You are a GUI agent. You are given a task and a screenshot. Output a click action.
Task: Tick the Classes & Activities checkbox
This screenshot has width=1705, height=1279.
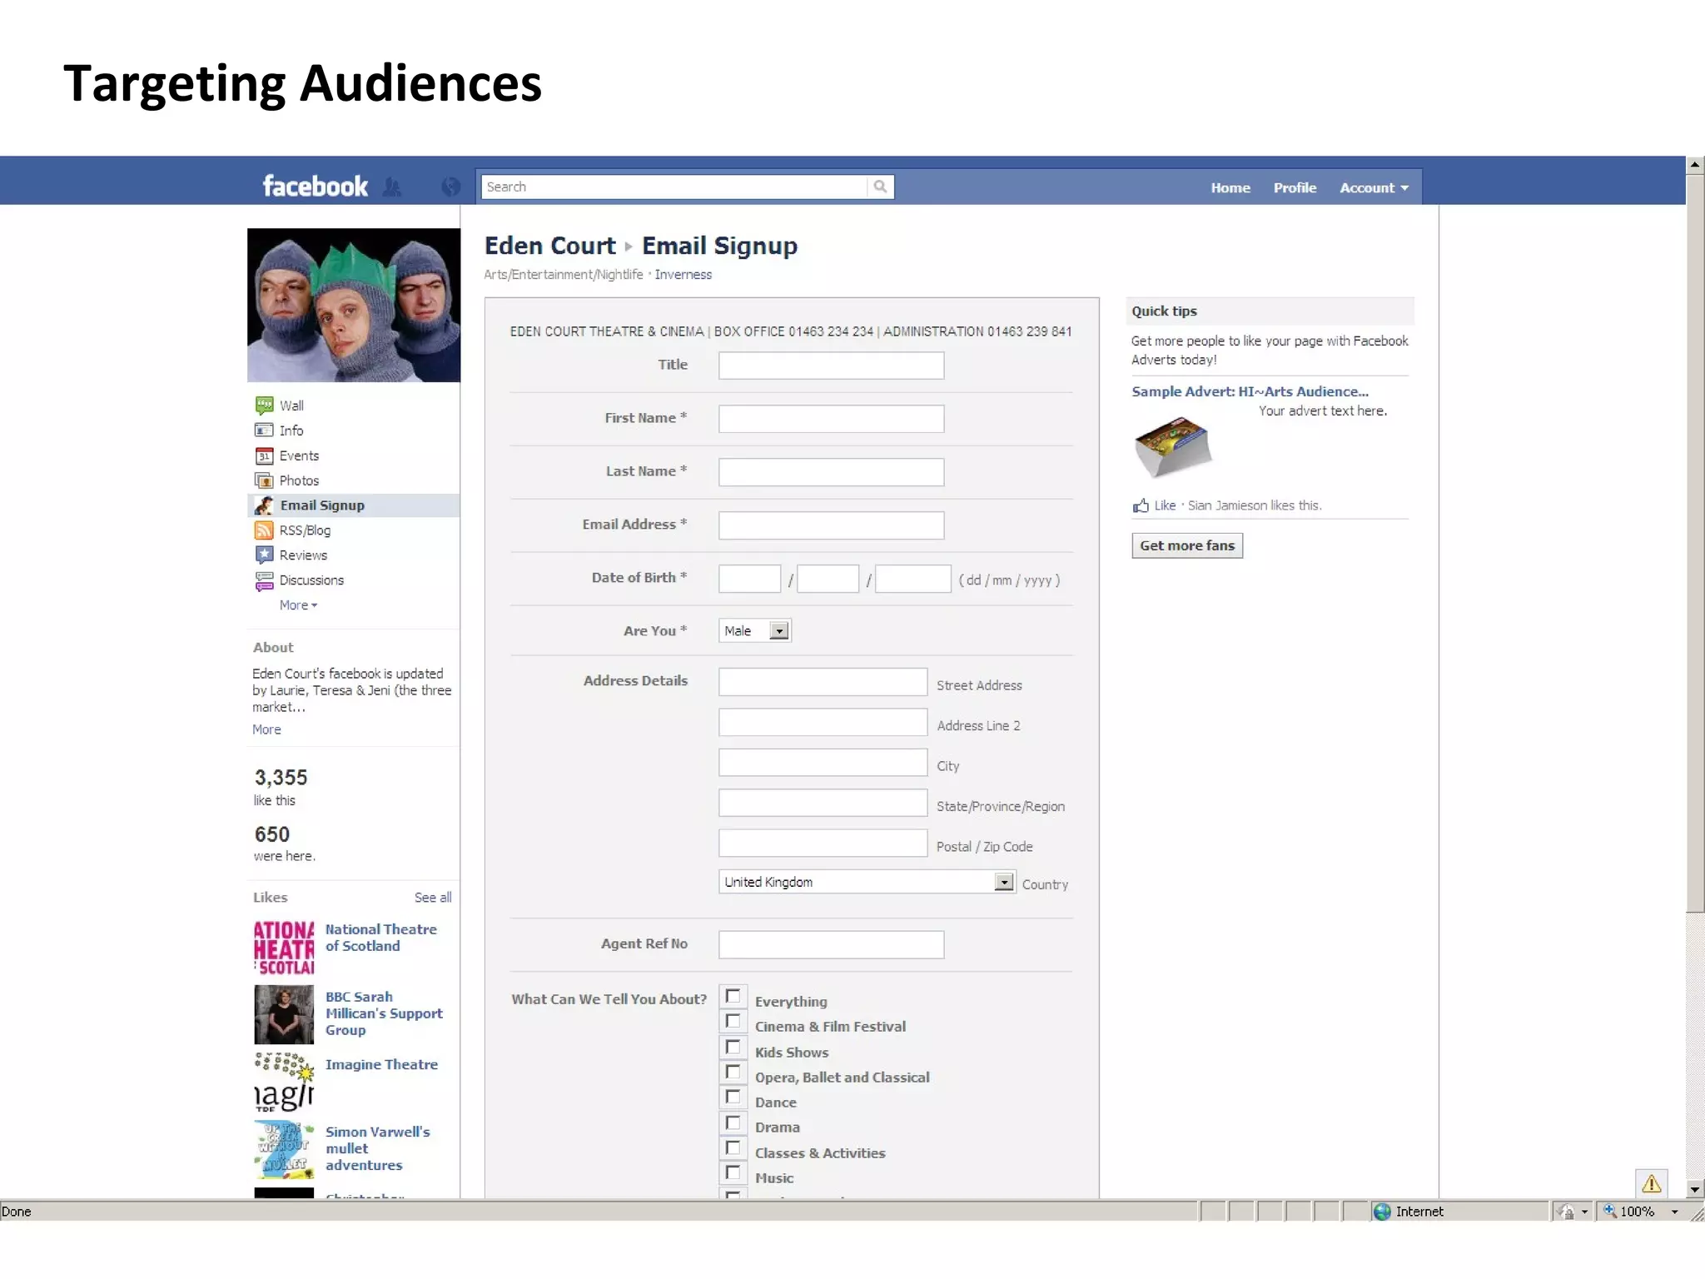[733, 1148]
